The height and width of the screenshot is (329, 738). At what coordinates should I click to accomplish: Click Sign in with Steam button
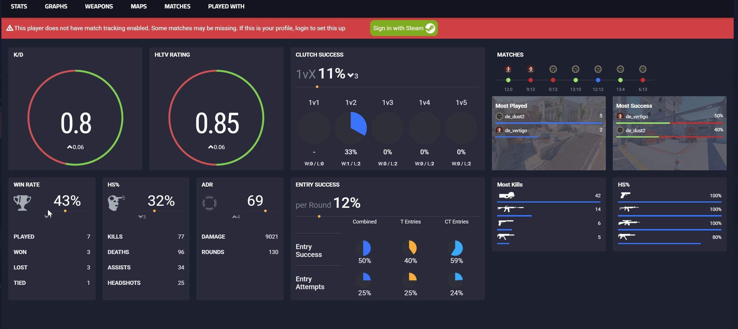coord(404,28)
